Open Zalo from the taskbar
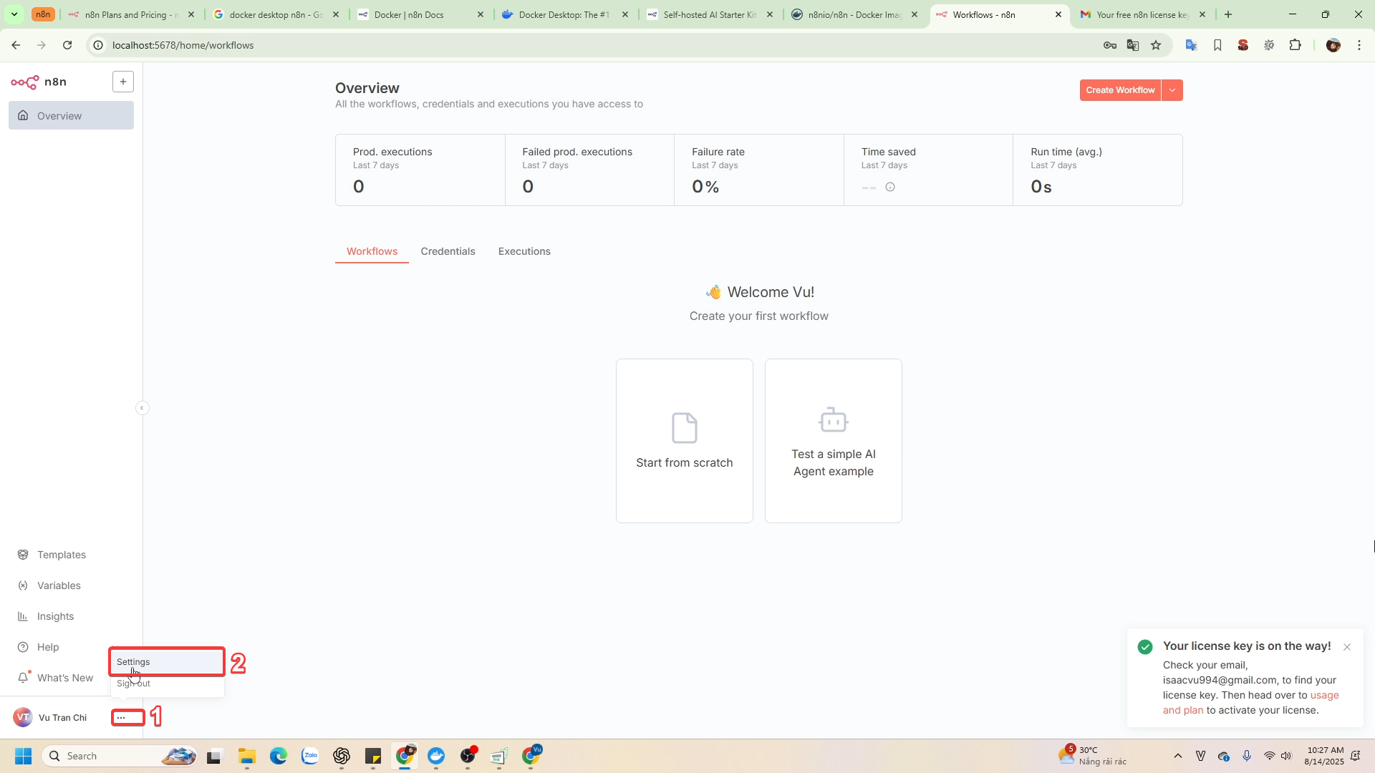The image size is (1375, 773). 310,756
